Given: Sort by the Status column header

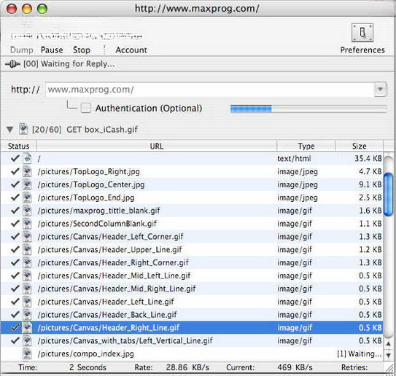Looking at the screenshot, I should (19, 146).
